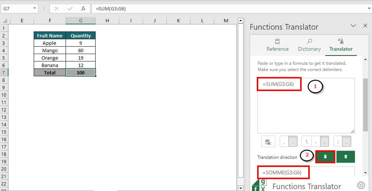Select column G header

pos(81,21)
